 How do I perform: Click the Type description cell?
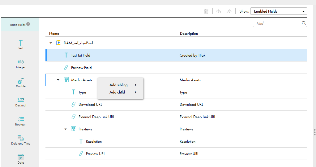(x=183, y=93)
